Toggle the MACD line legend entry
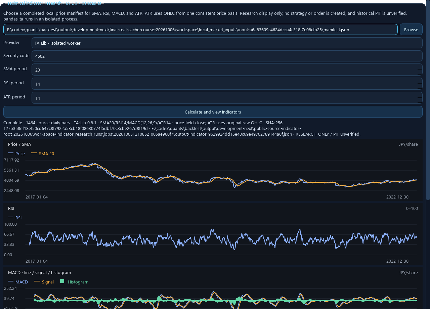This screenshot has width=430, height=309. click(x=18, y=282)
